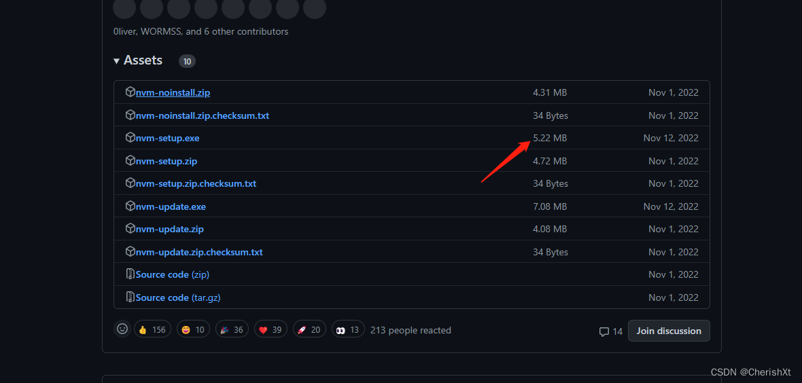Download nvm-noinstall.zip.checksum.txt file
The image size is (802, 383).
point(203,115)
